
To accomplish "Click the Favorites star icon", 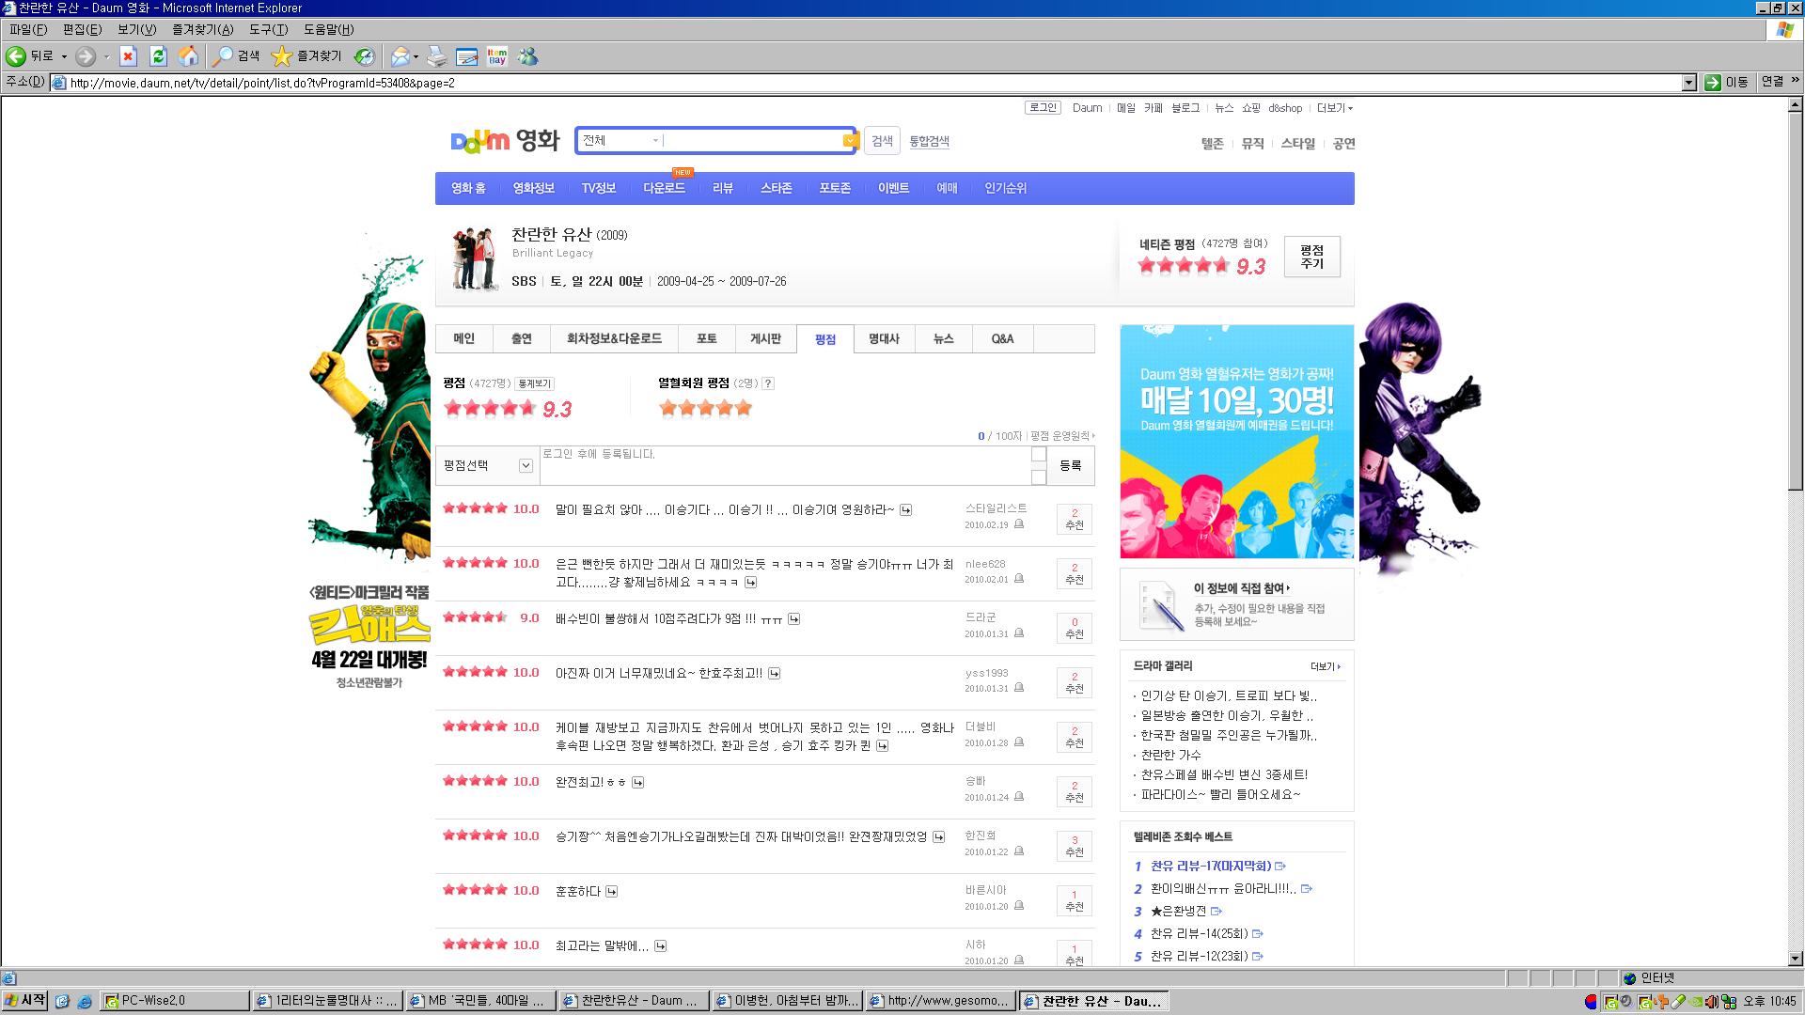I will pyautogui.click(x=281, y=56).
